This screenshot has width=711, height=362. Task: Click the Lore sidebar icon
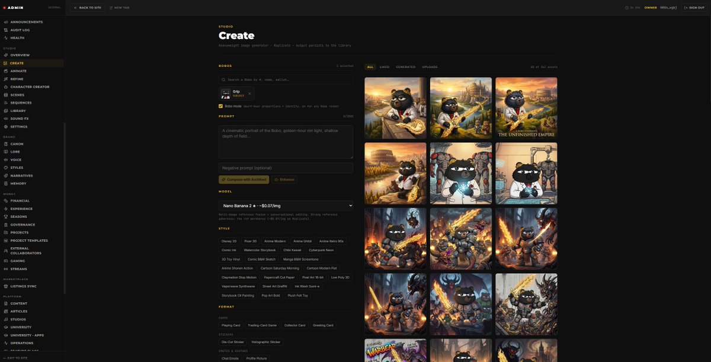pyautogui.click(x=5, y=152)
